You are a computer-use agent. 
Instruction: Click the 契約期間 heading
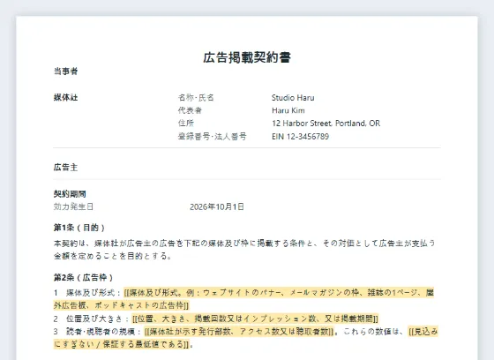70,194
